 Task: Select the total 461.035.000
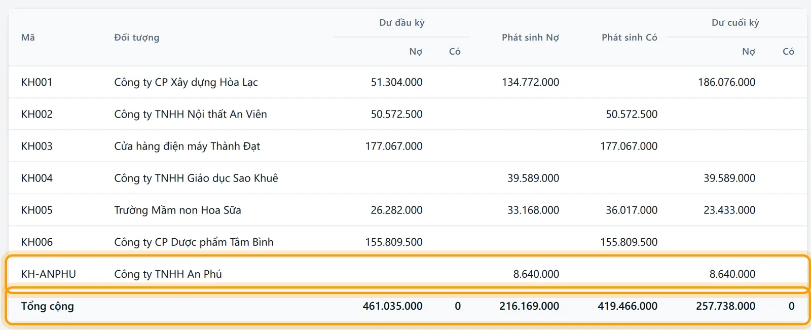tap(392, 306)
